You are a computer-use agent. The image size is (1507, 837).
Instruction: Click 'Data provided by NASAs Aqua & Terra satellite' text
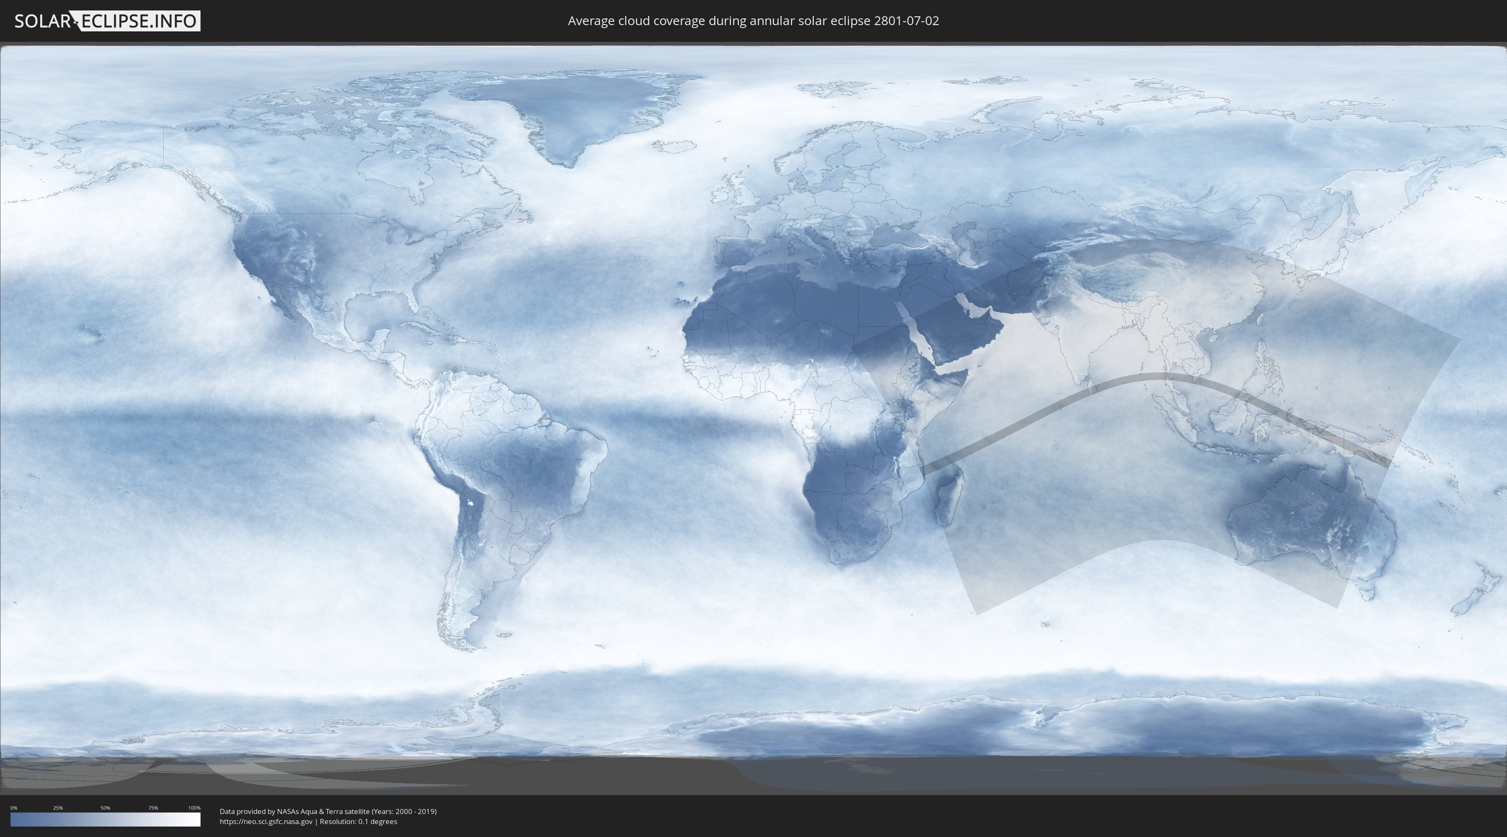[294, 811]
